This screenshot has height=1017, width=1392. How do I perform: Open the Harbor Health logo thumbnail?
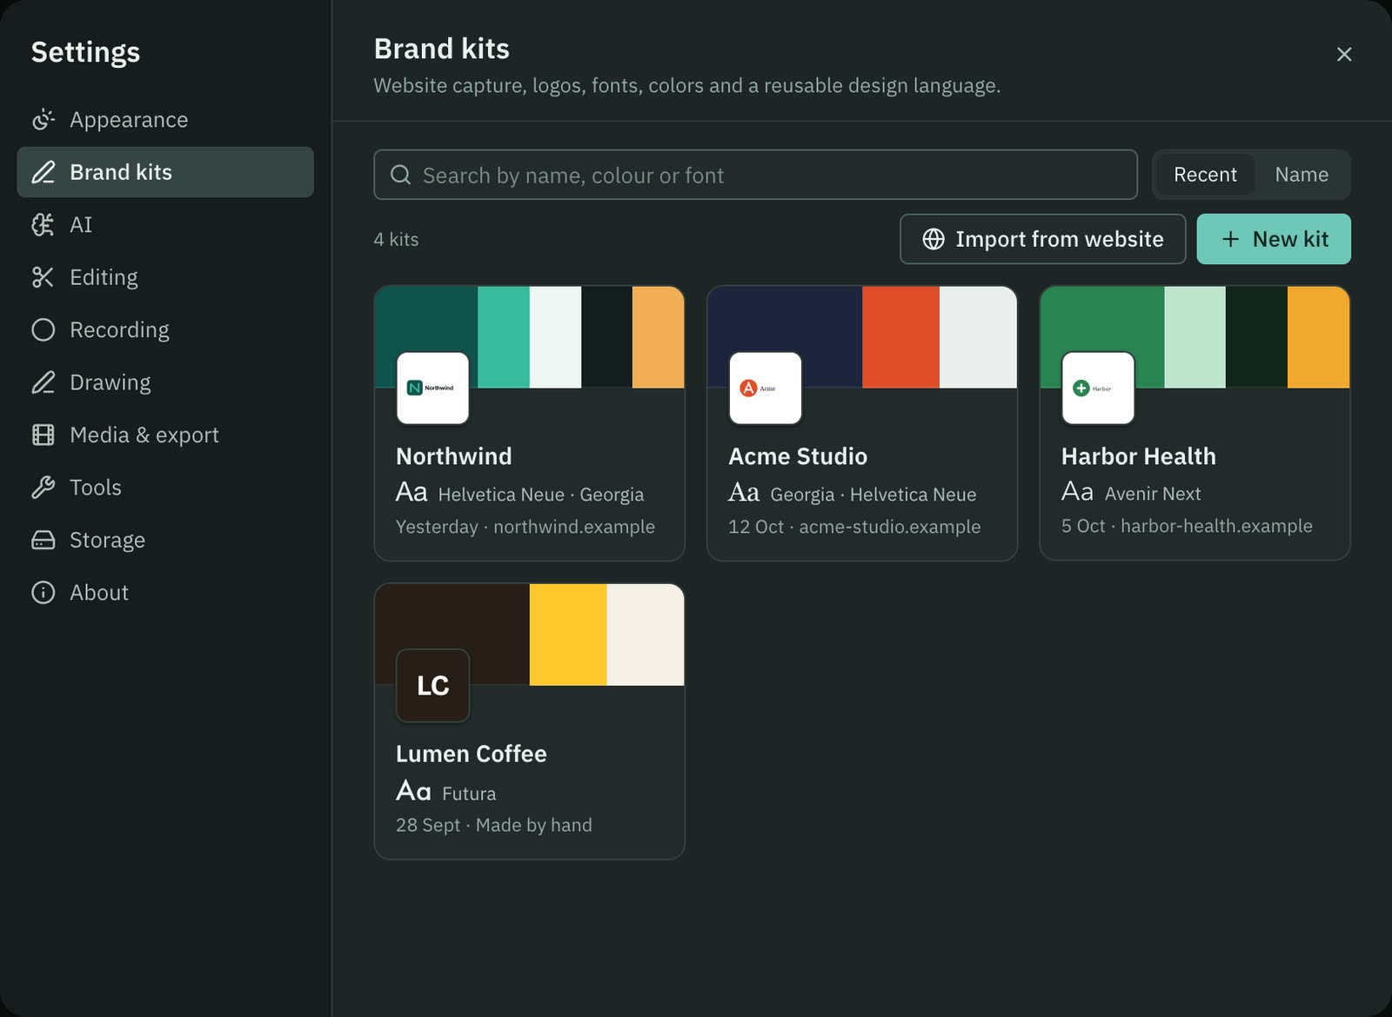click(1098, 388)
